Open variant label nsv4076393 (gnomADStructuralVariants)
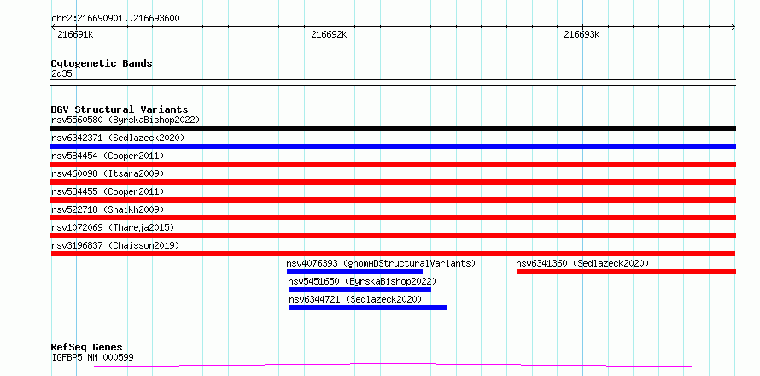This screenshot has height=376, width=760. [381, 263]
